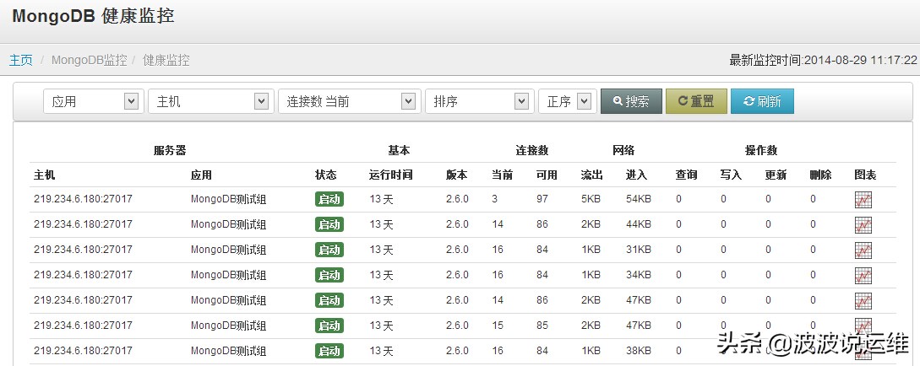This screenshot has height=366, width=920.
Task: Select the 5KB outbound value
Action: click(x=591, y=199)
